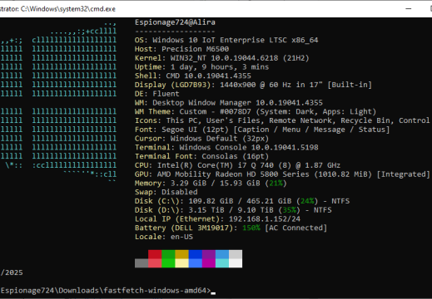Click the Uptime: 1 day, 9 hours line
432x299 pixels.
coord(201,67)
